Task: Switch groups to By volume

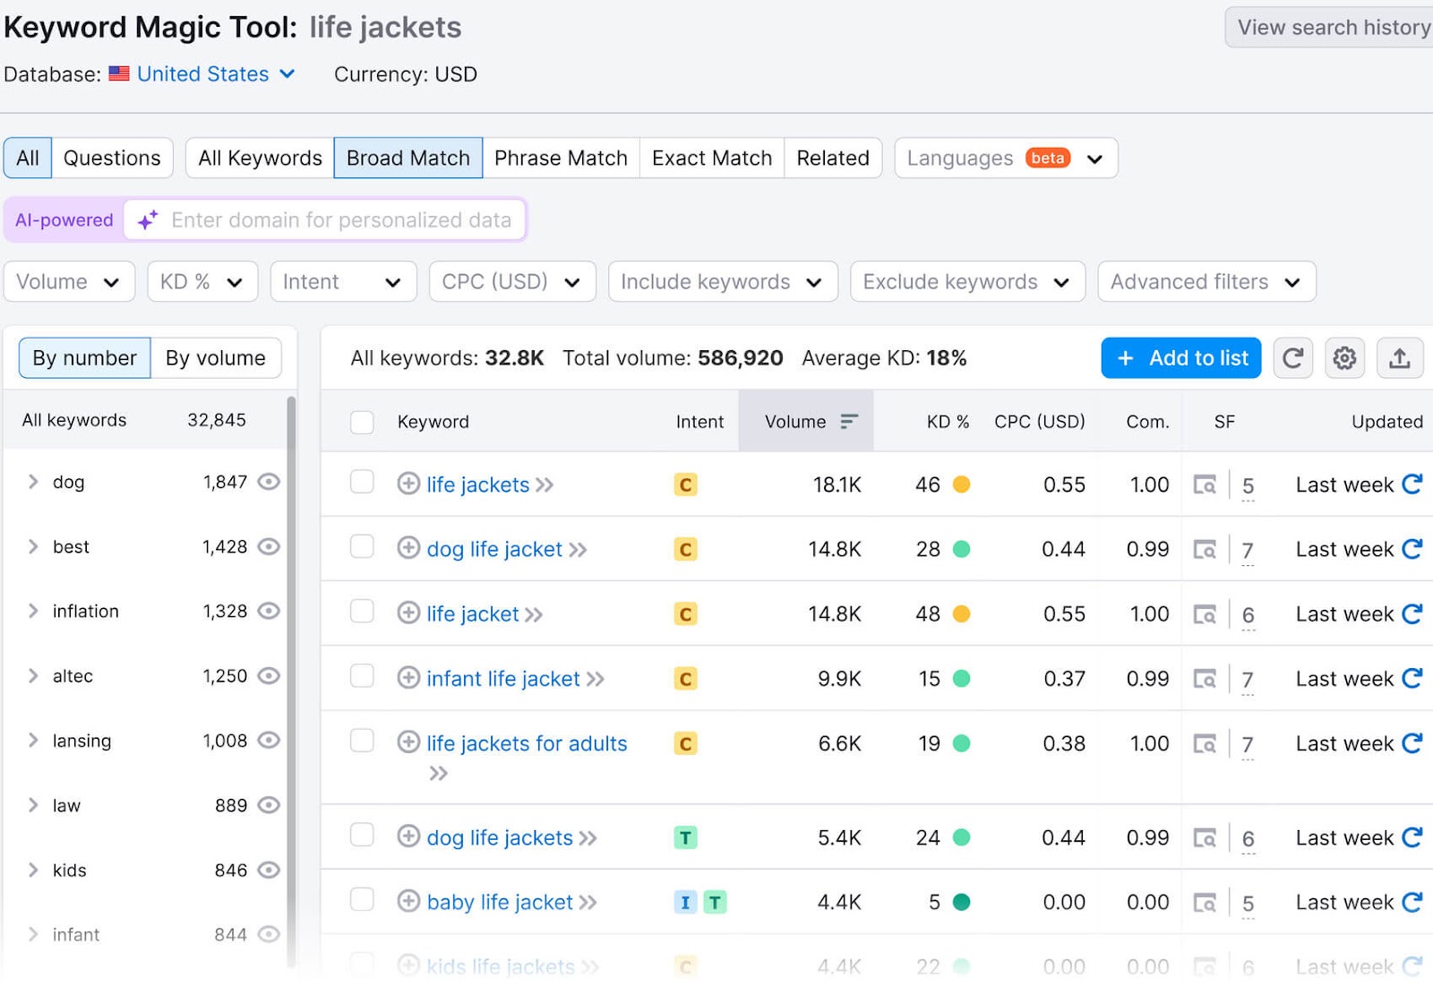Action: point(216,358)
